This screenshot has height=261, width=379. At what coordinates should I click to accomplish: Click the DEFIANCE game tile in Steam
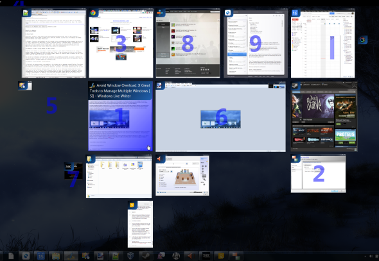coord(326,139)
